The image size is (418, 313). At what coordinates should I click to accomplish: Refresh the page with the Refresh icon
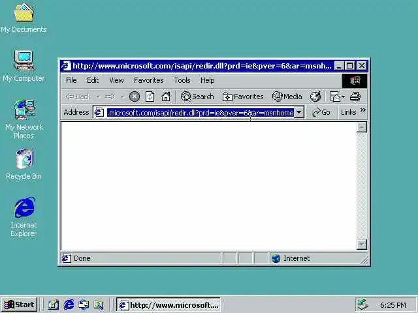point(150,97)
